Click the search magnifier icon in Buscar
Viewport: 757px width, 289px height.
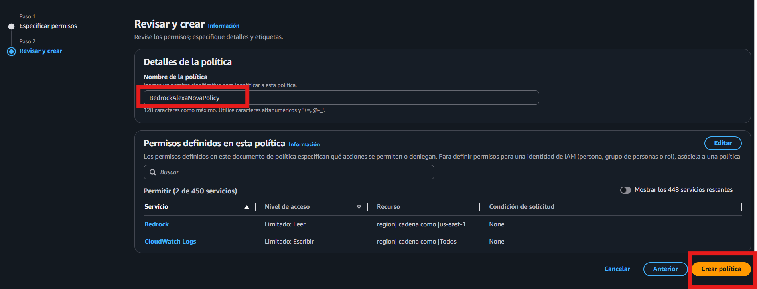(153, 172)
